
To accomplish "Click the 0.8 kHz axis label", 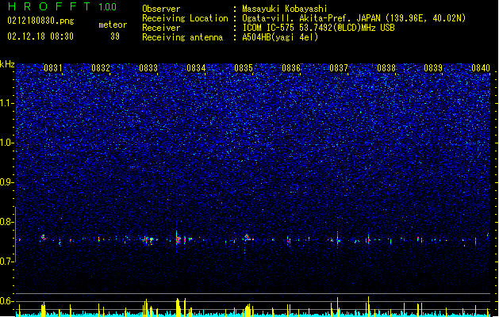I will [7, 222].
